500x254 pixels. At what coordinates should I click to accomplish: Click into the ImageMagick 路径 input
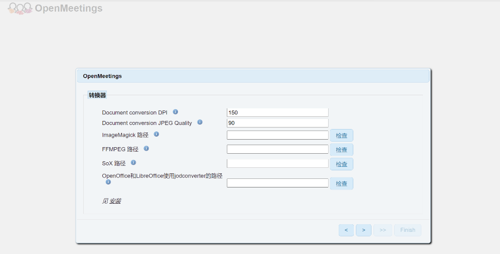pyautogui.click(x=277, y=135)
